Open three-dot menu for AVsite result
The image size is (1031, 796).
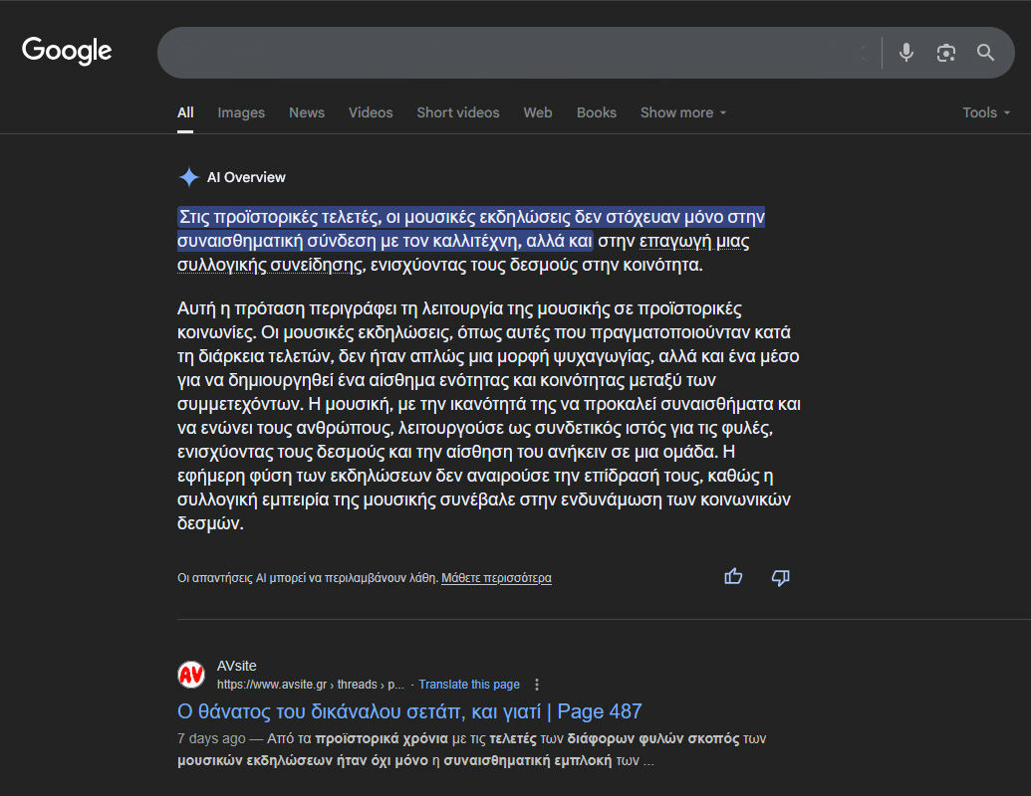tap(537, 685)
